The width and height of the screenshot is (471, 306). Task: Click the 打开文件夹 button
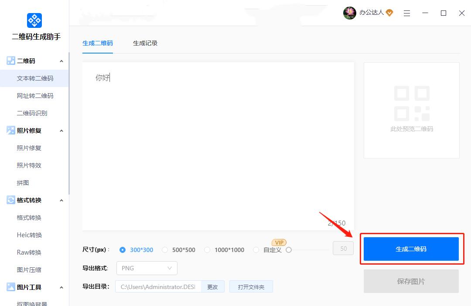point(251,286)
